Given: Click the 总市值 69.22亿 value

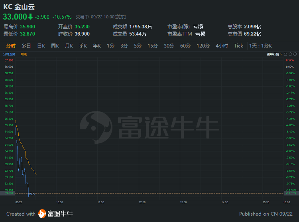Looking at the screenshot, I should (252, 34).
